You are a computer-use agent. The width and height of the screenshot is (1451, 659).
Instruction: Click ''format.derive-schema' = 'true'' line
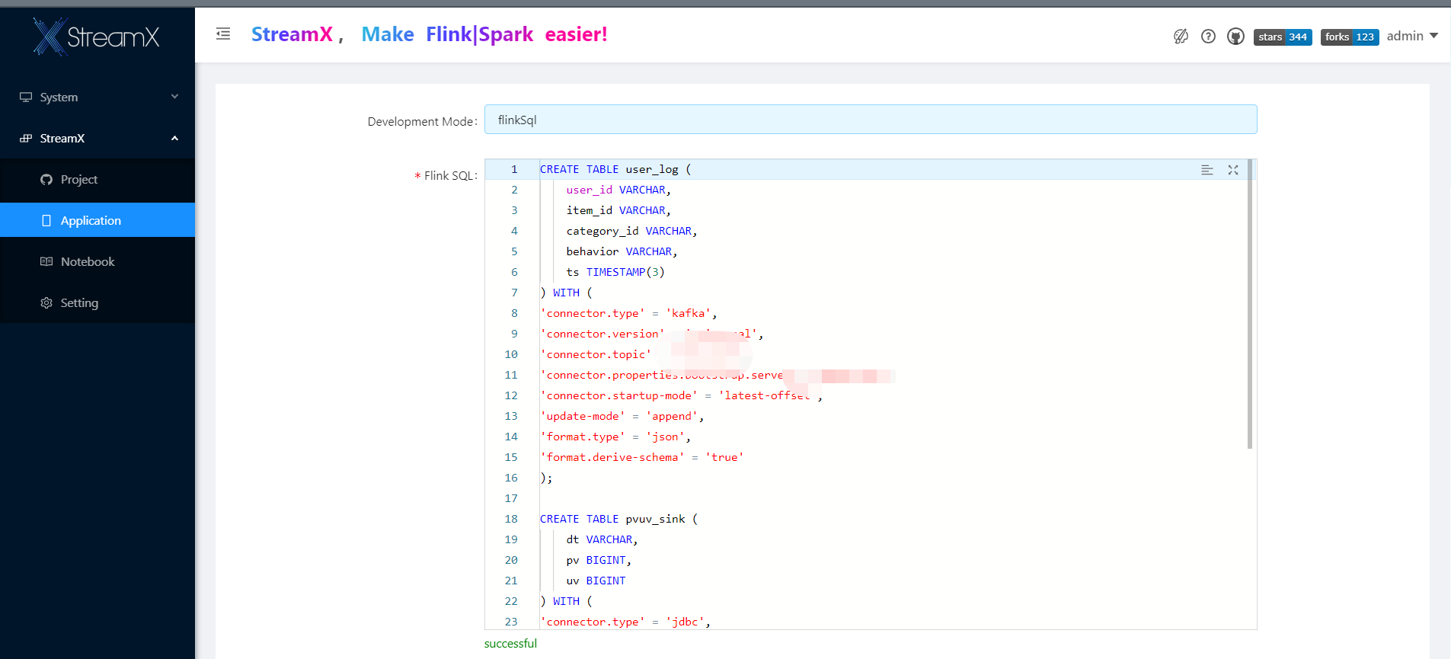click(x=641, y=457)
